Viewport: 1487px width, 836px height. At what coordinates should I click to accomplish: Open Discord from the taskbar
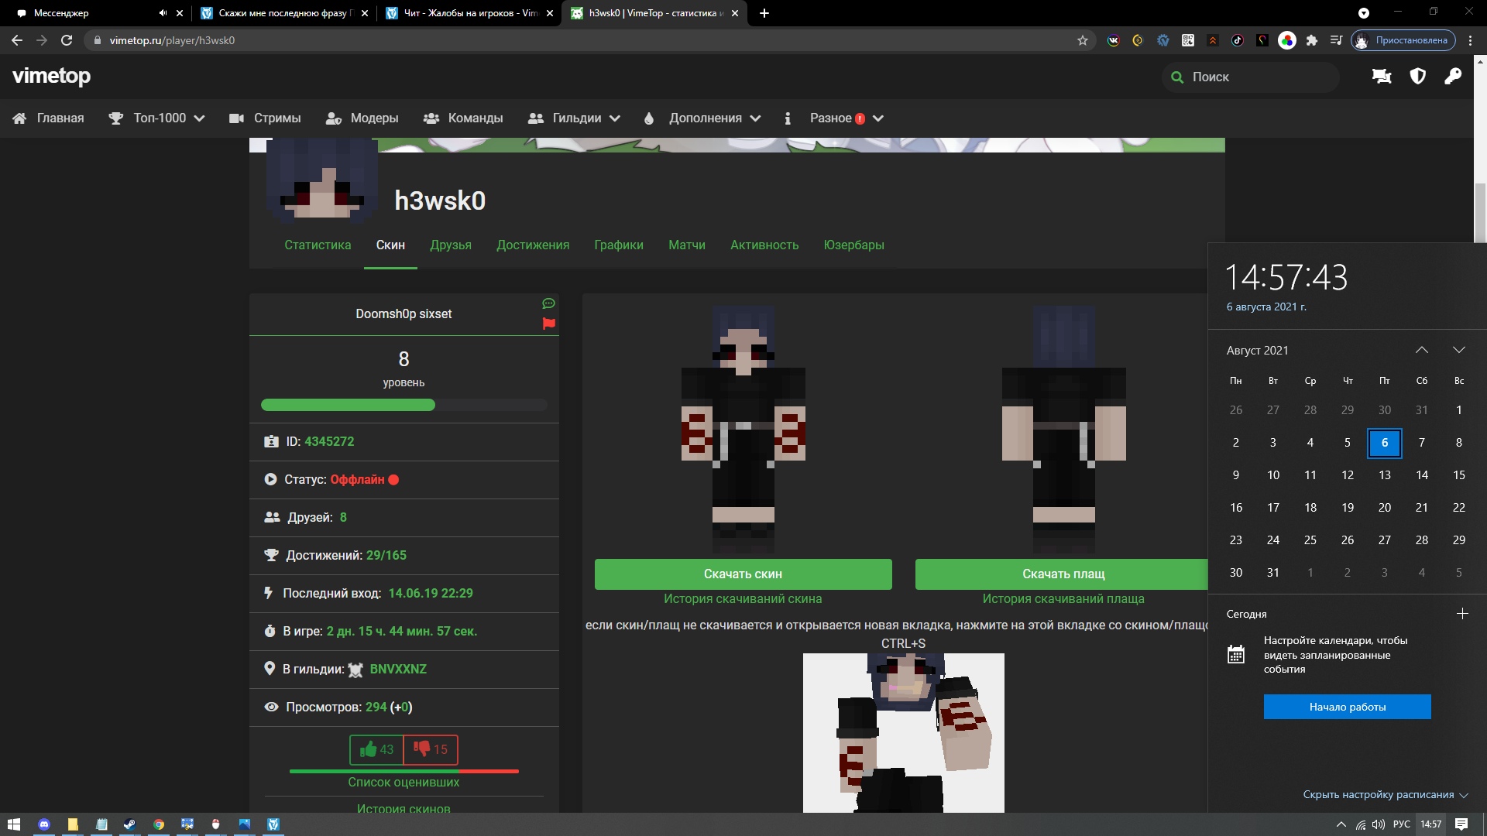click(44, 824)
